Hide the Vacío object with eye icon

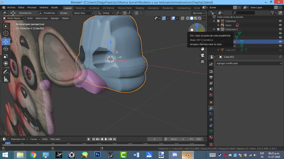(x=280, y=25)
